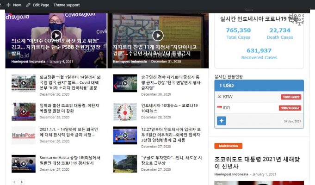Select the Indonesia flag icon beside IDR
Viewport: 315px width, 185px height.
(220, 108)
